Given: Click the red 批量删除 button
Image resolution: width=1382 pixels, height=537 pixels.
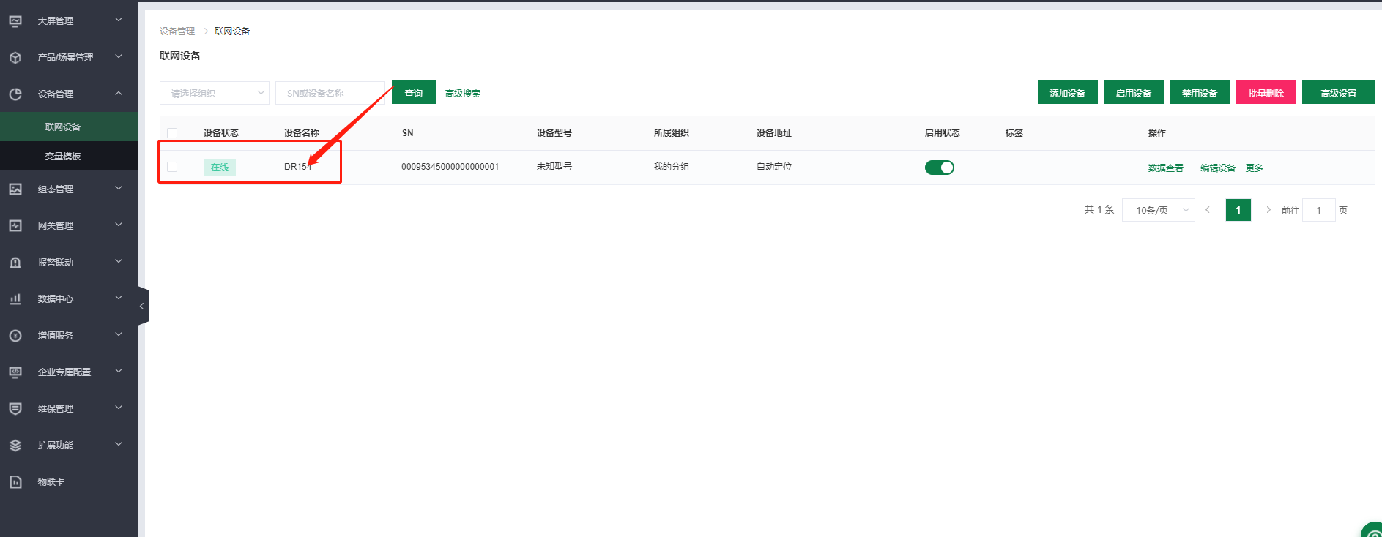Looking at the screenshot, I should pos(1266,93).
